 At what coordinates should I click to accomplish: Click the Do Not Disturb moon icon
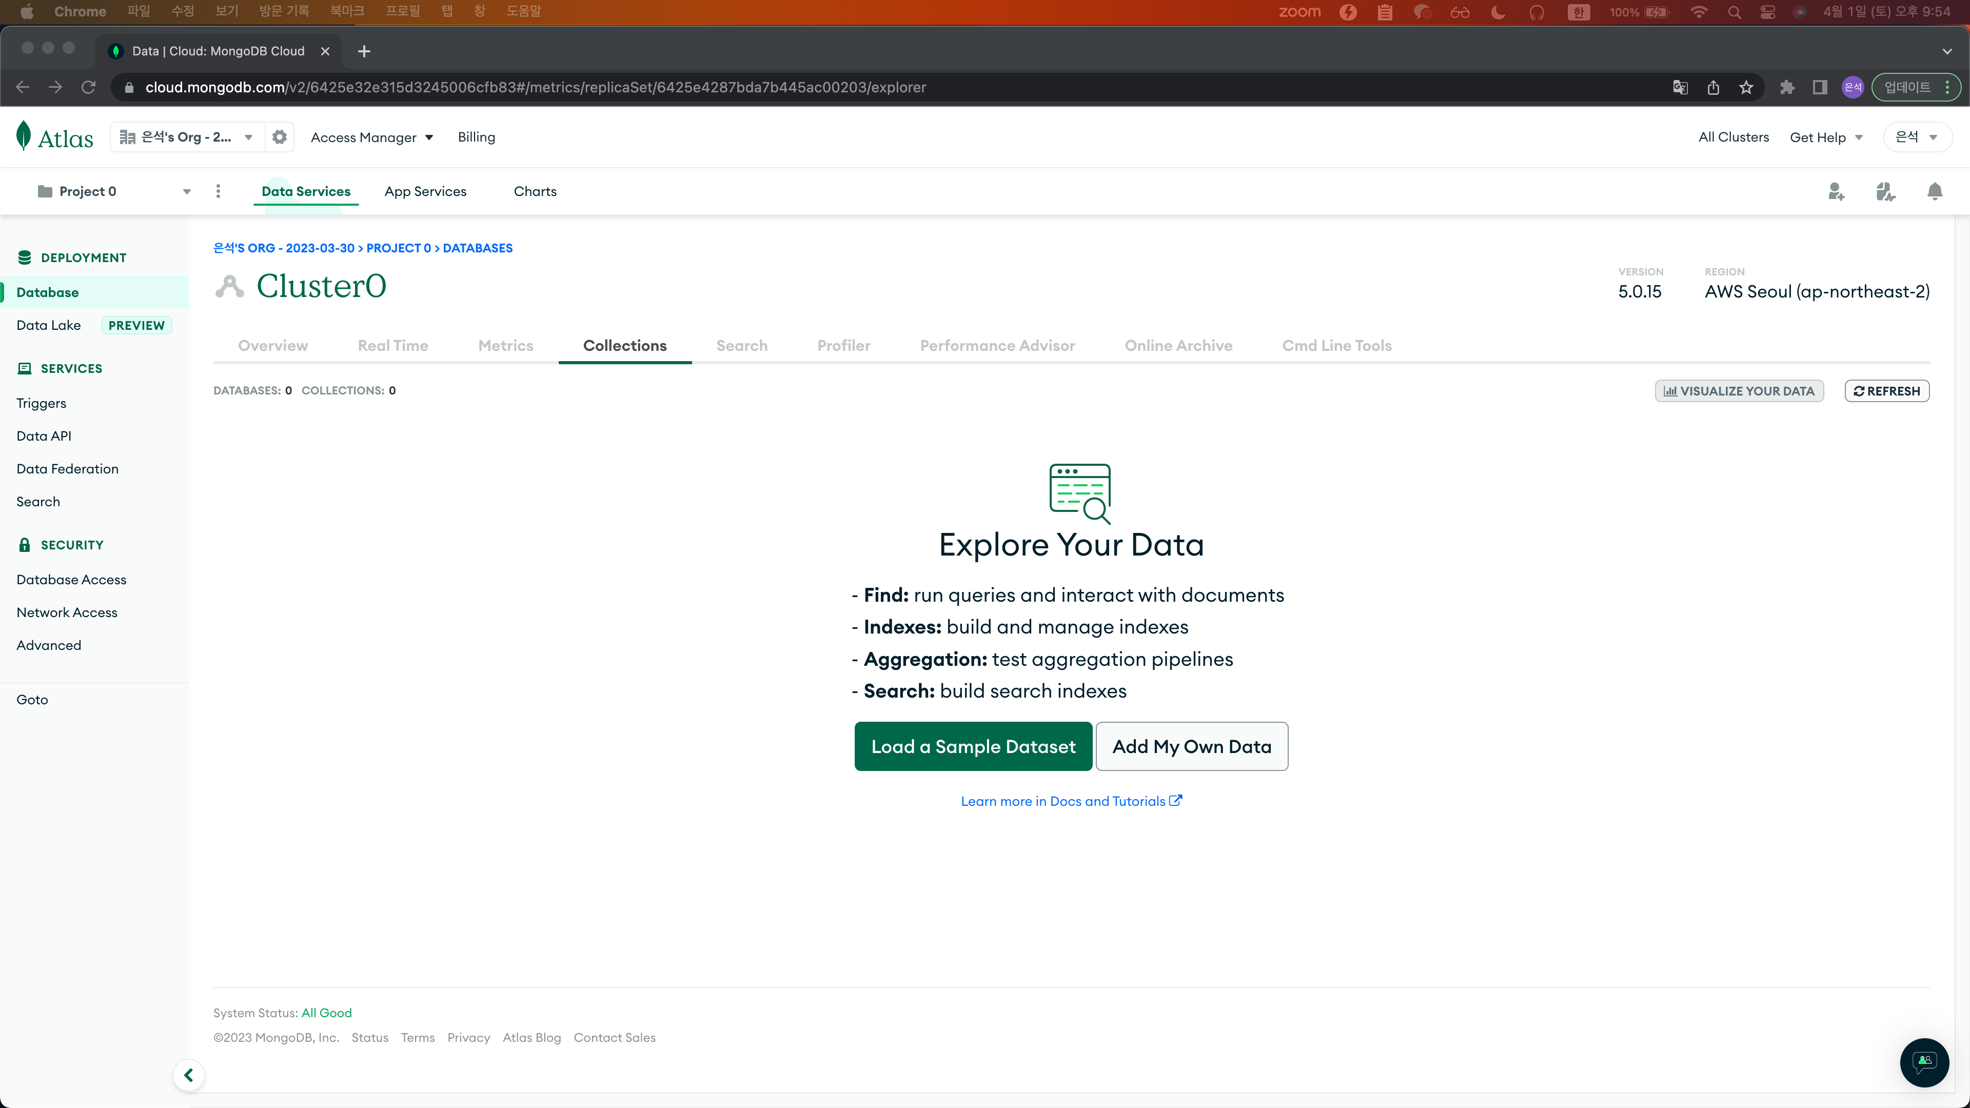coord(1498,11)
